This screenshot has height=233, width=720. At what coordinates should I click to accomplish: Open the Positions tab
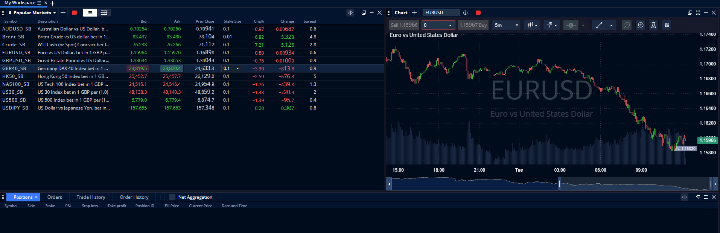click(x=23, y=197)
